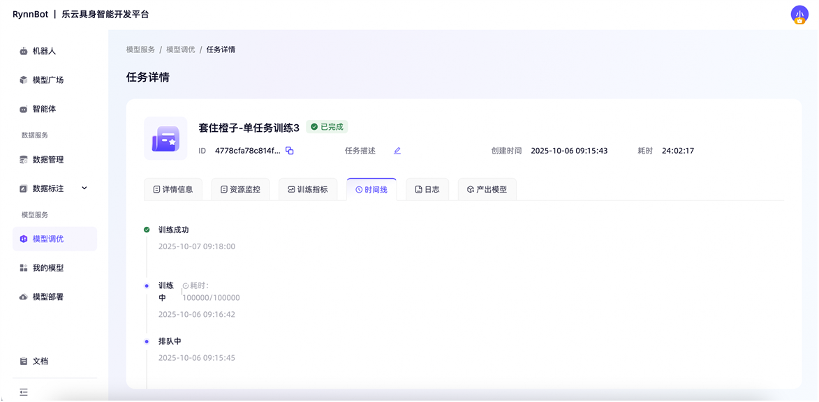Edit the 任务描述 with the pencil icon
The width and height of the screenshot is (819, 402).
[x=397, y=151]
